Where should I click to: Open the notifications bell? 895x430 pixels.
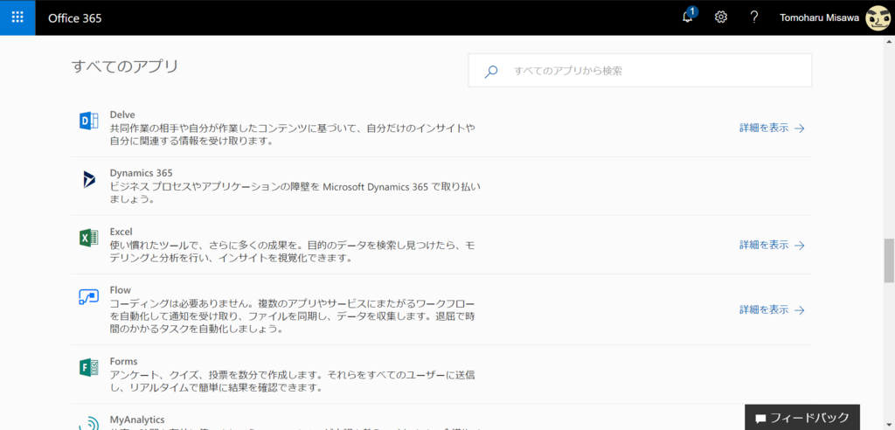tap(689, 17)
